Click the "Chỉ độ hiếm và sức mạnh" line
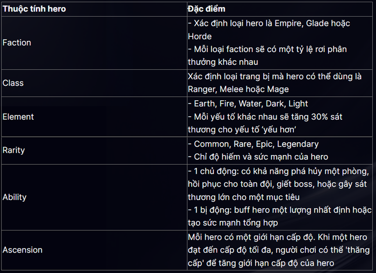376x273 pixels. [x=258, y=157]
